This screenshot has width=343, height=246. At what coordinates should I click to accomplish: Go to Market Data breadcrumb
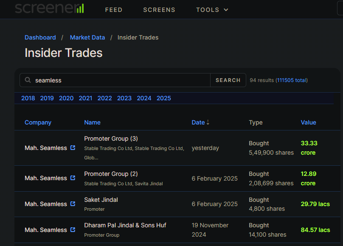click(87, 37)
